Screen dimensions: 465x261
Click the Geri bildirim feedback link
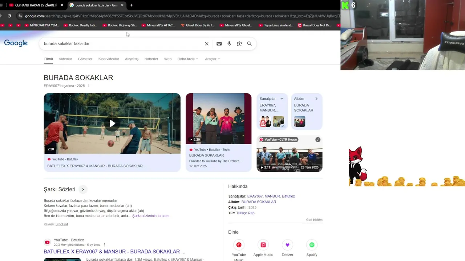pyautogui.click(x=314, y=220)
